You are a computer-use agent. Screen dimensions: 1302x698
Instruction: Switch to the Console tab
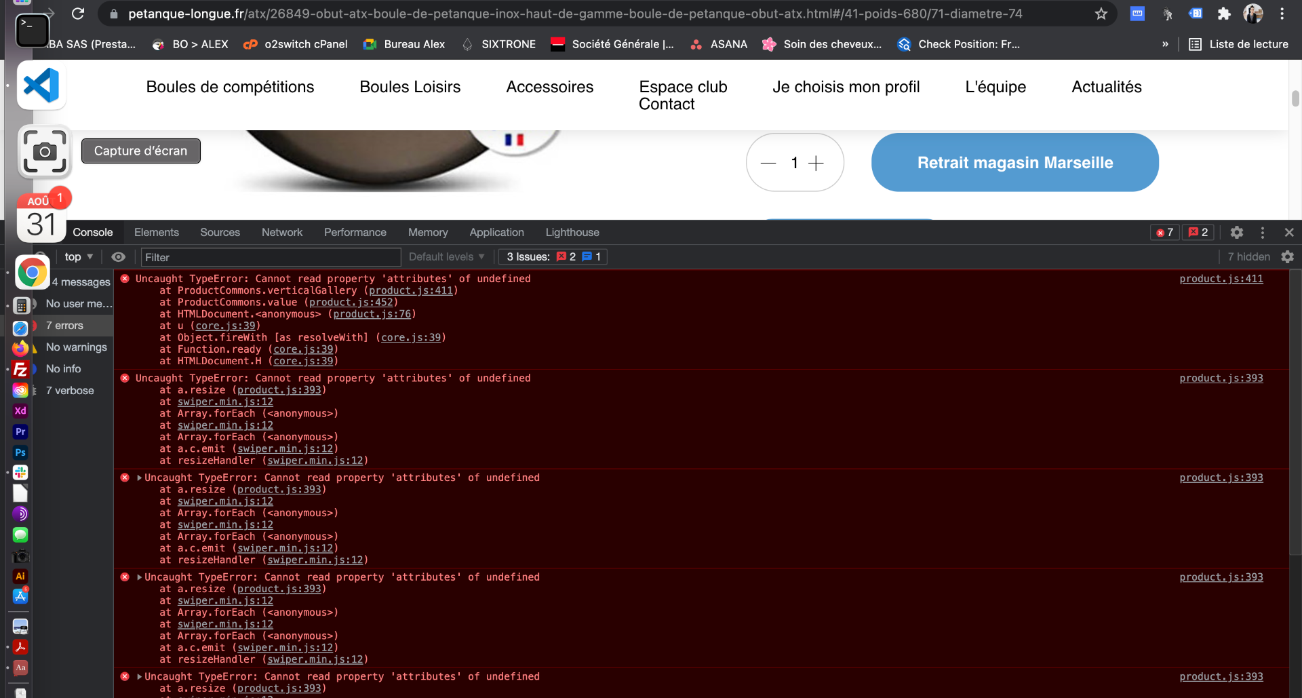pos(93,233)
